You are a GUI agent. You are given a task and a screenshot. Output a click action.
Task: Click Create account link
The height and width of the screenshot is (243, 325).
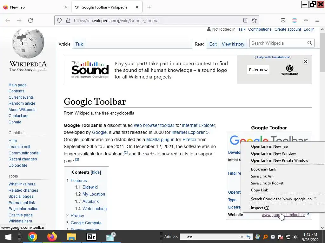click(x=288, y=29)
